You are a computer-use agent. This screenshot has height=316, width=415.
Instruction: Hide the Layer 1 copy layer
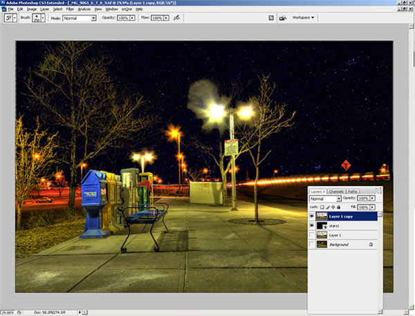[312, 216]
